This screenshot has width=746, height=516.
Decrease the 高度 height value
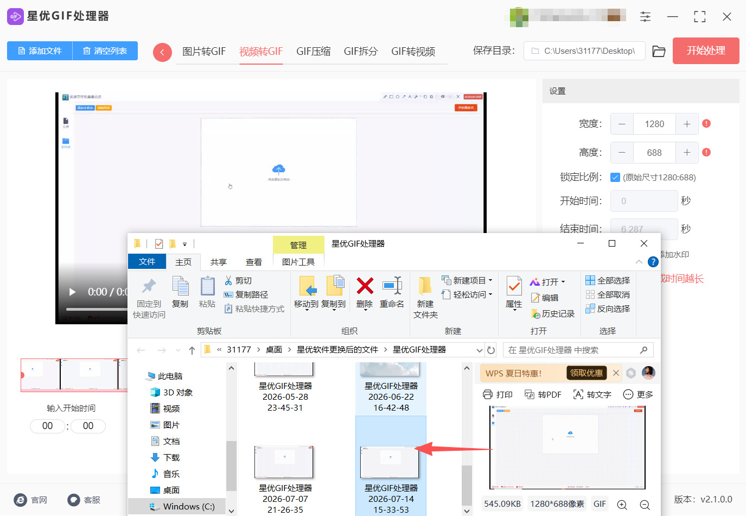[x=622, y=153]
